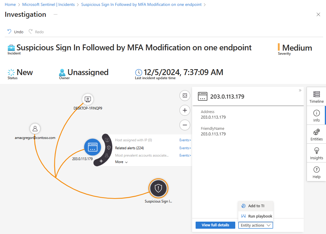Zoom out on the investigation graph
The height and width of the screenshot is (234, 326).
tap(185, 125)
